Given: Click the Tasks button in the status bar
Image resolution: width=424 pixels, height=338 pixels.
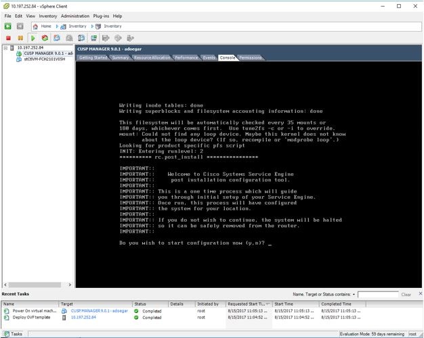Looking at the screenshot, I should click(14, 334).
